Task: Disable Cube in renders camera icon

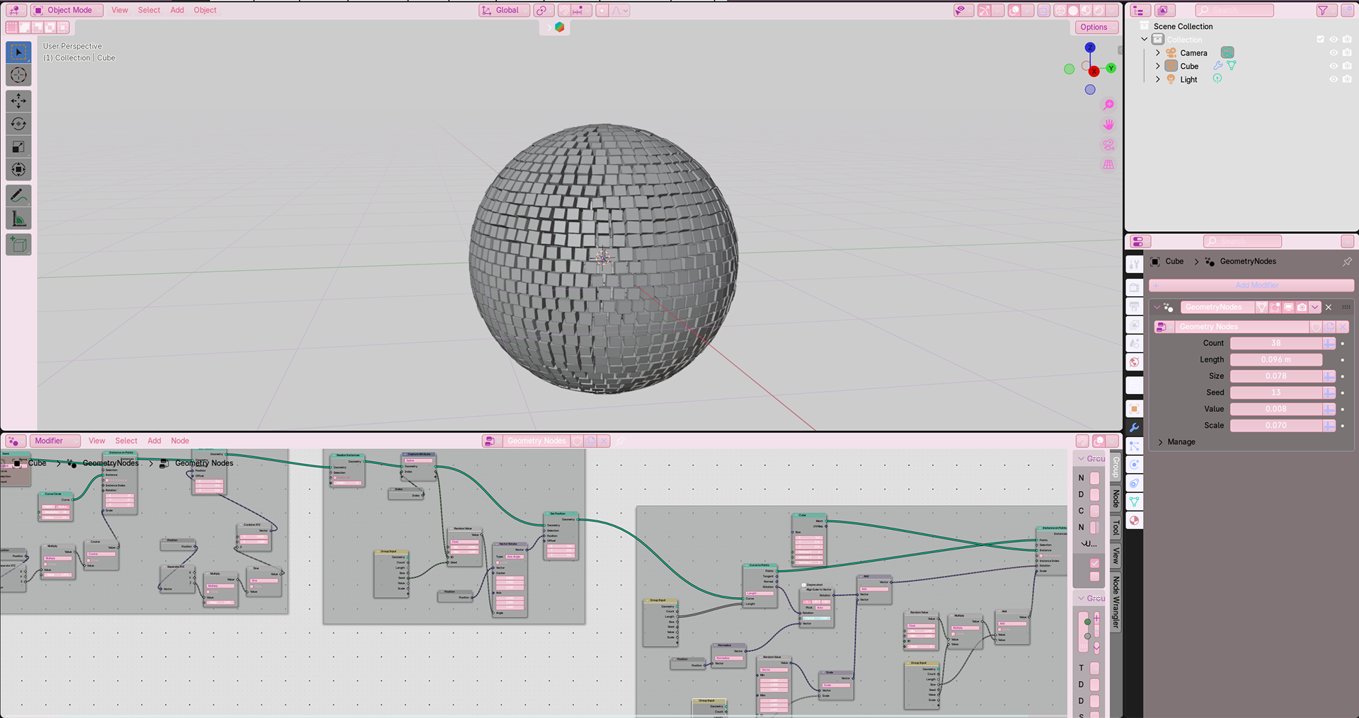Action: [x=1347, y=66]
